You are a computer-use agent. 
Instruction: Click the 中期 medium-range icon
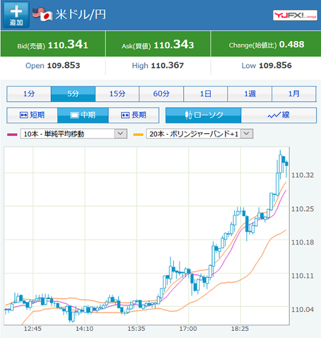click(x=74, y=115)
